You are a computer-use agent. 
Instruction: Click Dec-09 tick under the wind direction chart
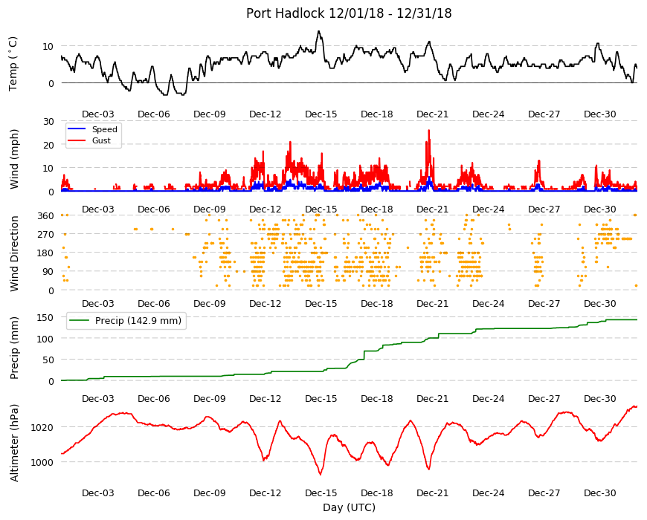pyautogui.click(x=210, y=303)
